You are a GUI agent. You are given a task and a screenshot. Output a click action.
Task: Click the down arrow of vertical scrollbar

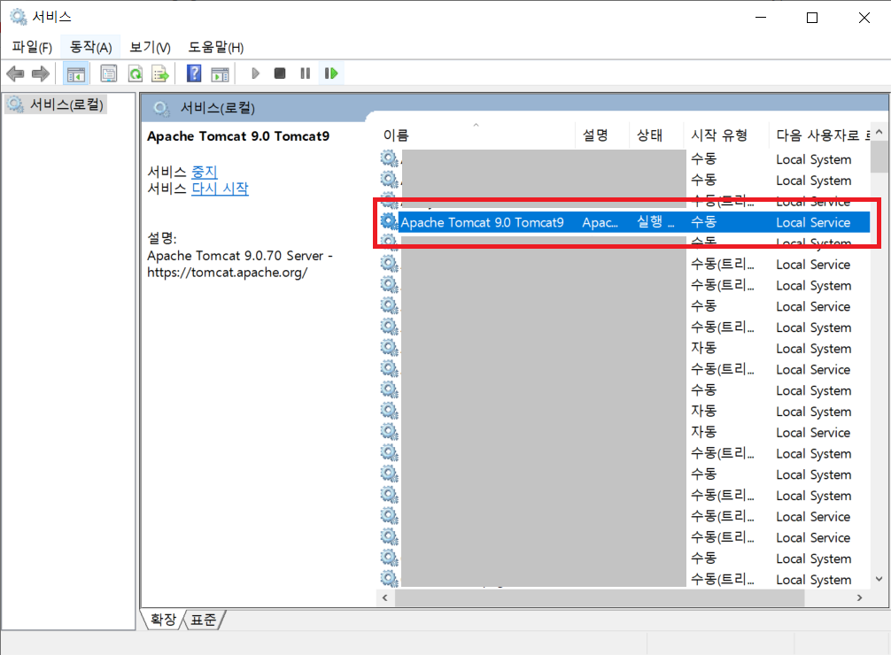coord(879,580)
